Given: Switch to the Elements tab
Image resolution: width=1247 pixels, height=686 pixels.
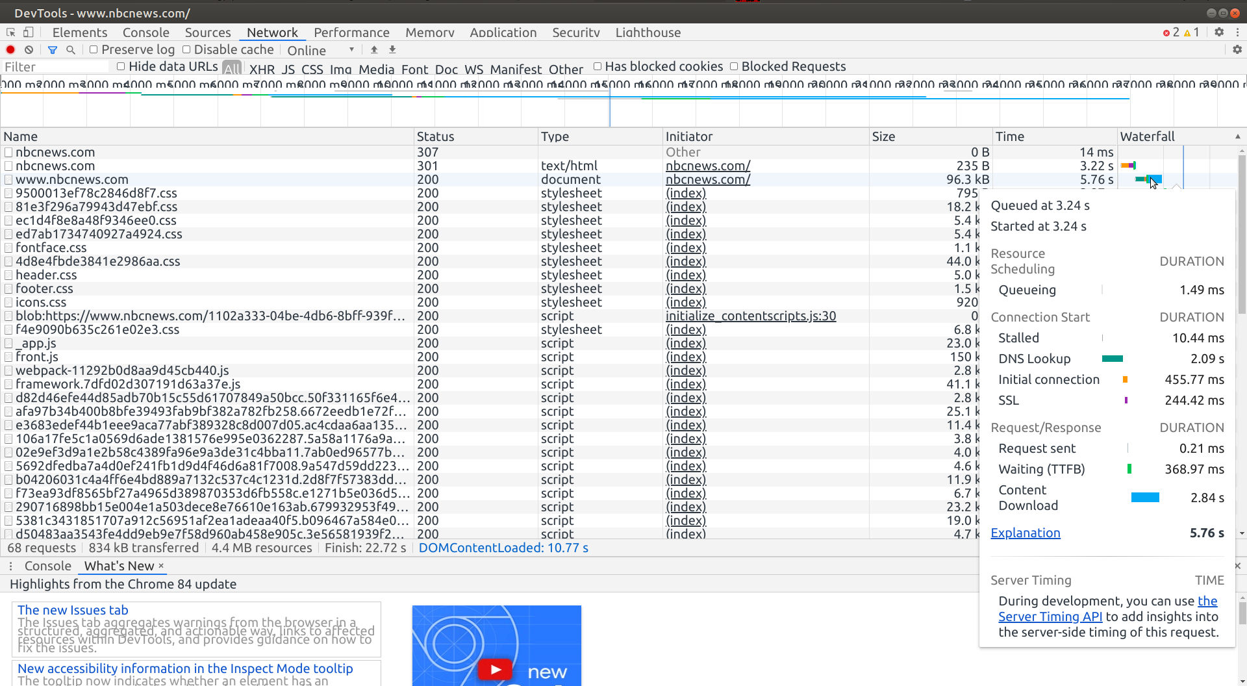Looking at the screenshot, I should click(80, 32).
